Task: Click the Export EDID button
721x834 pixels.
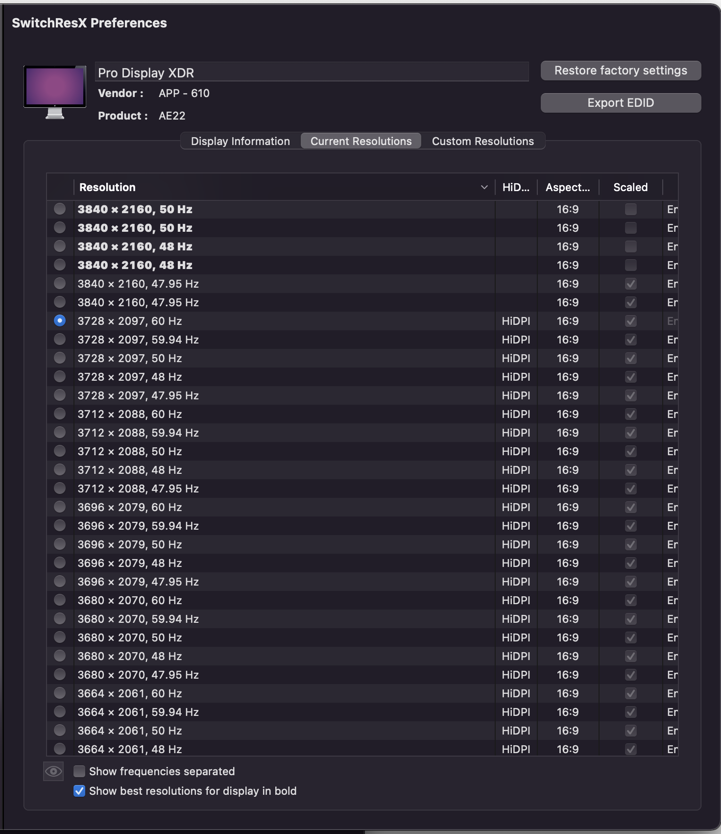Action: tap(621, 103)
